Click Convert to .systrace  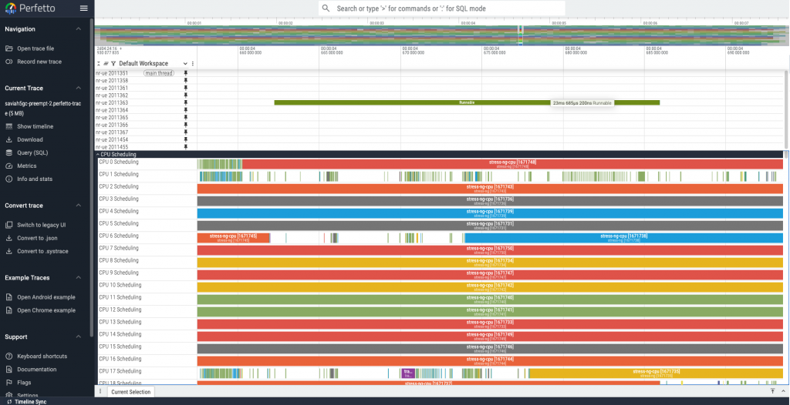pyautogui.click(x=43, y=251)
